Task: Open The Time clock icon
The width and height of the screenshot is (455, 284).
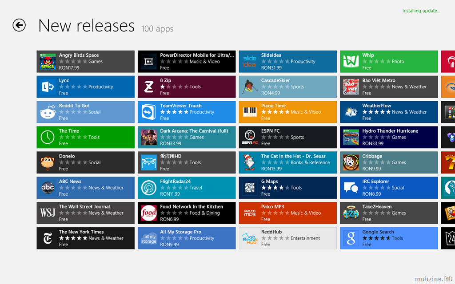Action: coord(48,137)
